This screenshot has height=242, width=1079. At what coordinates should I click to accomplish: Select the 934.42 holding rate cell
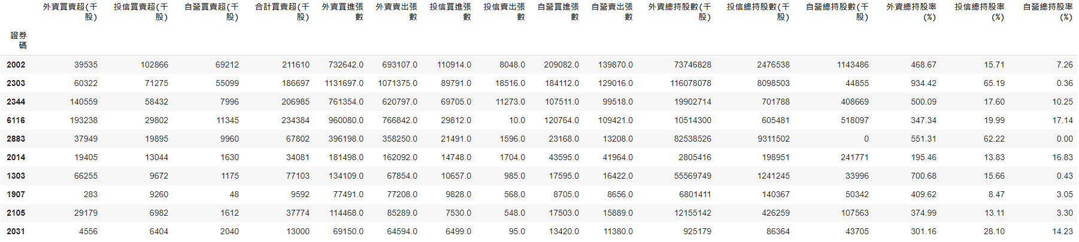click(x=923, y=83)
